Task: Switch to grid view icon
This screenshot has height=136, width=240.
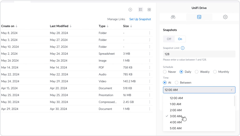Action: [x=149, y=10]
